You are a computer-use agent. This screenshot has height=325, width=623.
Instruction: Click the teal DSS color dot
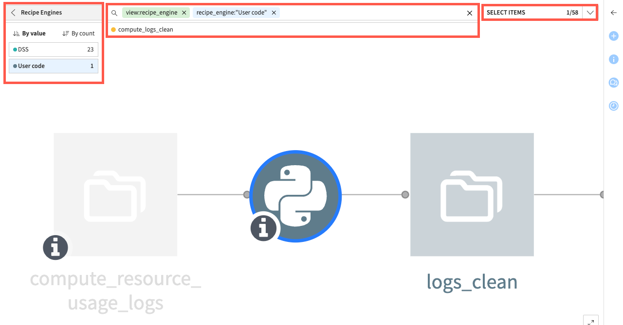tap(15, 50)
